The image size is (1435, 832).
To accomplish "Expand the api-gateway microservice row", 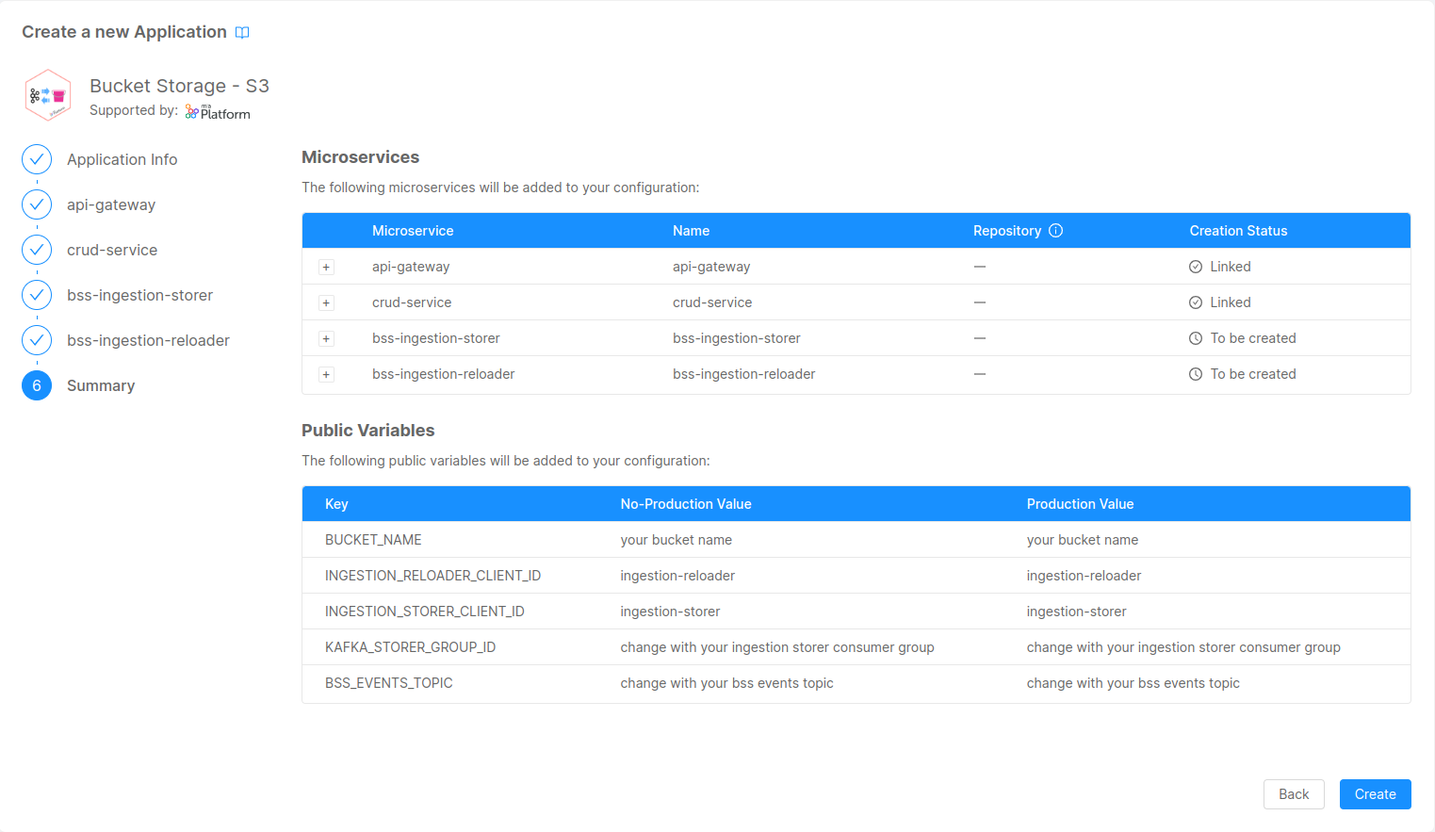I will click(x=326, y=267).
